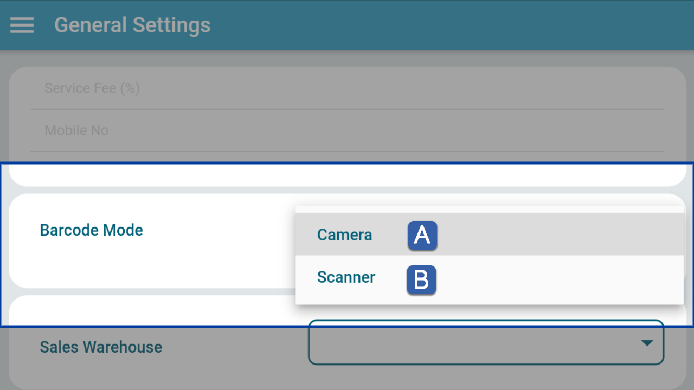Click the blue A marker badge
Image resolution: width=694 pixels, height=390 pixels.
422,236
